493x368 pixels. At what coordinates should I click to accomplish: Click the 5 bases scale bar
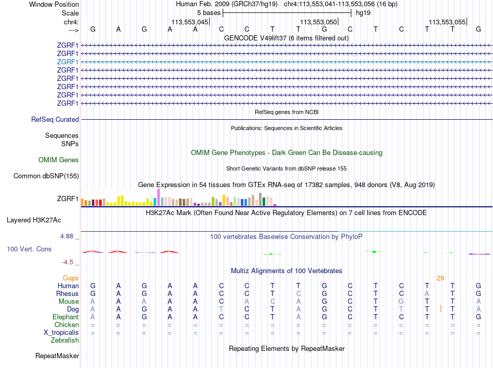tap(287, 13)
